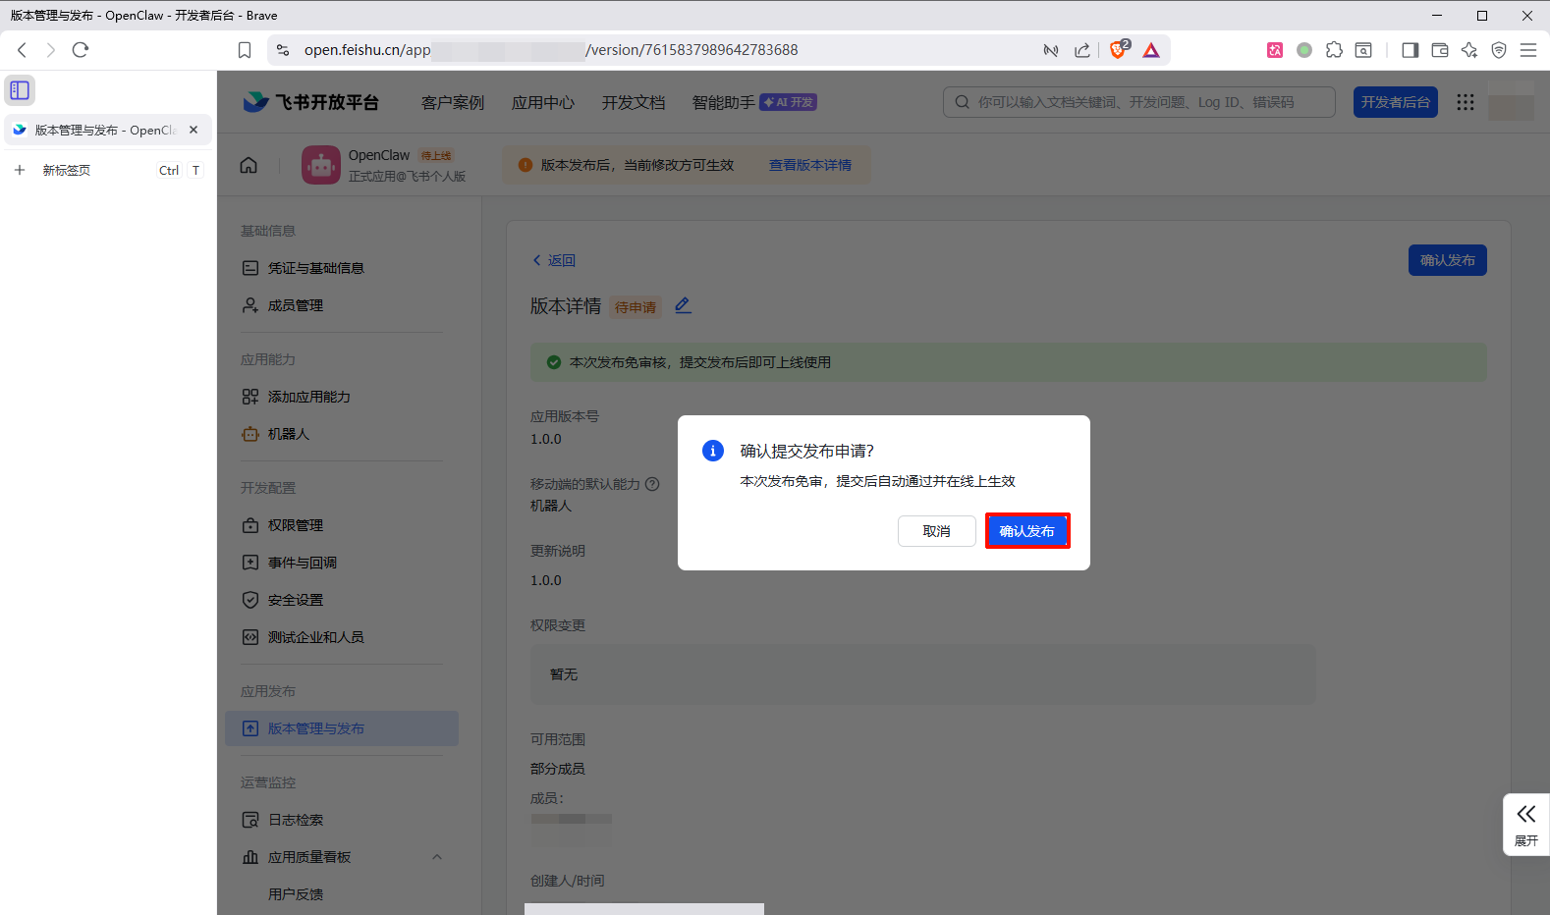This screenshot has height=915, width=1550.
Task: Click the browser back arrow
Action: [x=22, y=50]
